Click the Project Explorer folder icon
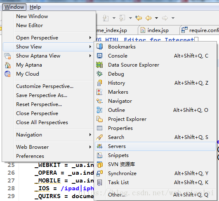The height and width of the screenshot is (201, 219). [99, 119]
